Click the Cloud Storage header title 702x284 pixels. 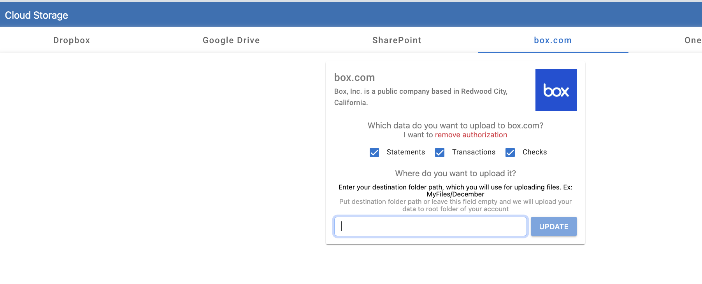37,15
